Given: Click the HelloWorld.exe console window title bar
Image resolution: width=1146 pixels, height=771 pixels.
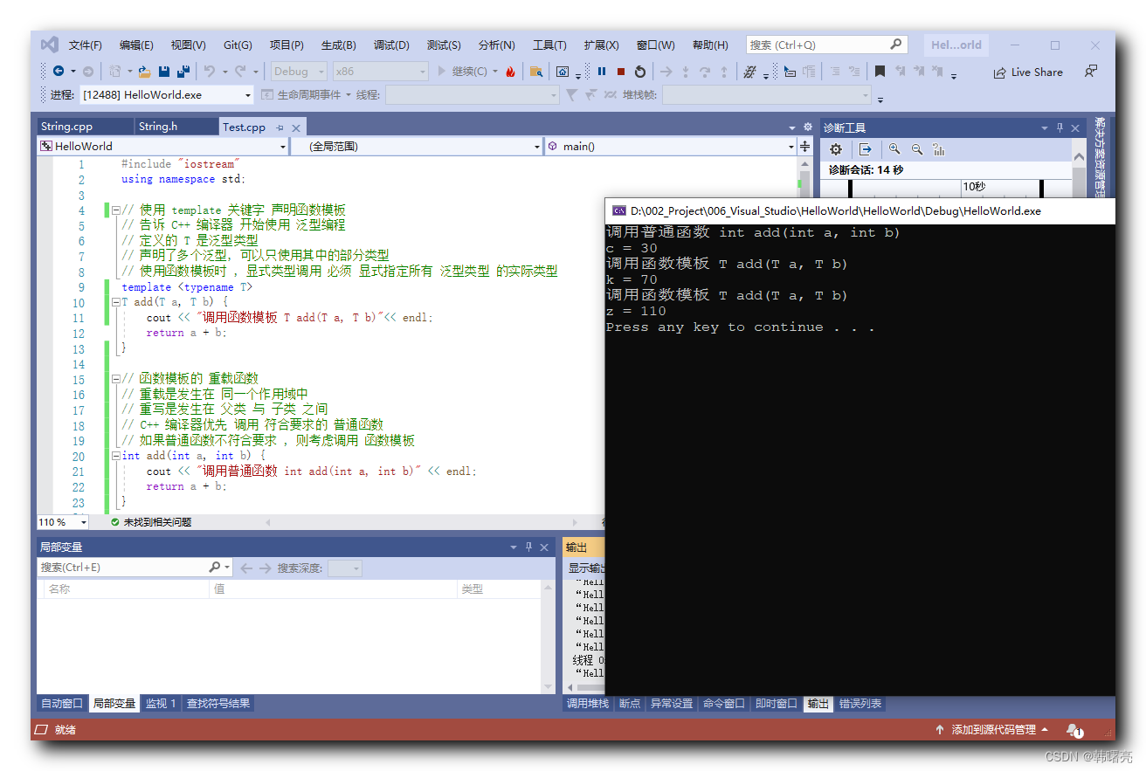Looking at the screenshot, I should pyautogui.click(x=859, y=210).
